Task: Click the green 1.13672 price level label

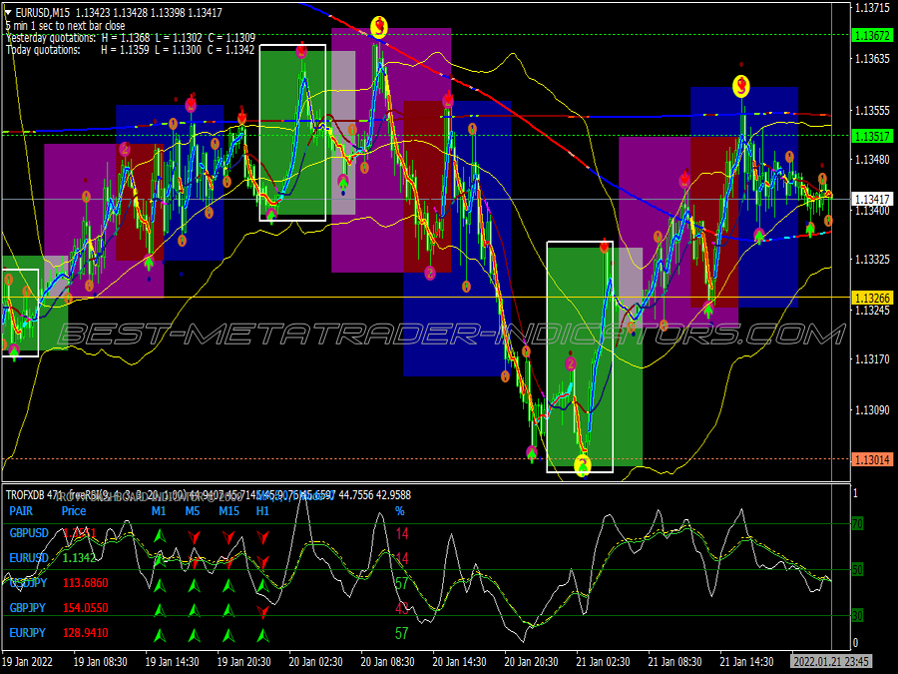Action: (872, 35)
